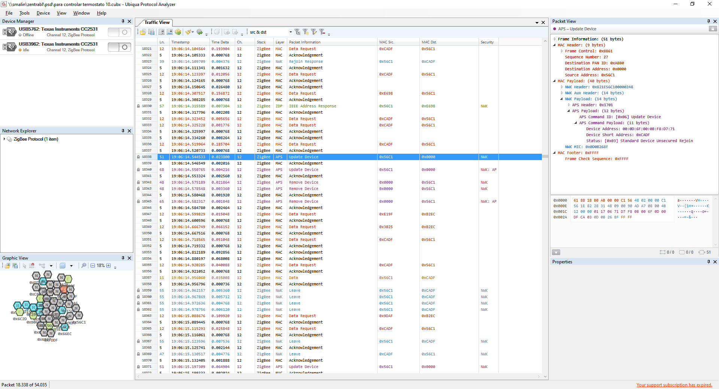
Task: Click the zoom in plus icon beside 18%
Action: [x=109, y=266]
